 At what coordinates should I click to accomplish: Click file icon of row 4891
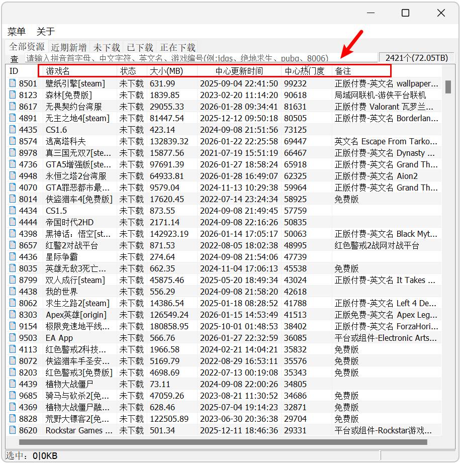point(13,118)
